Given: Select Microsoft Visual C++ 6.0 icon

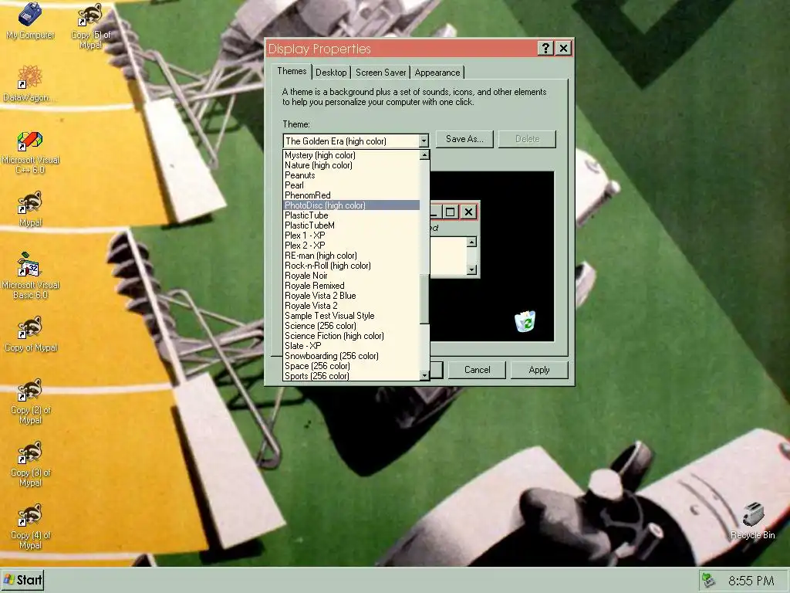Looking at the screenshot, I should 30,152.
